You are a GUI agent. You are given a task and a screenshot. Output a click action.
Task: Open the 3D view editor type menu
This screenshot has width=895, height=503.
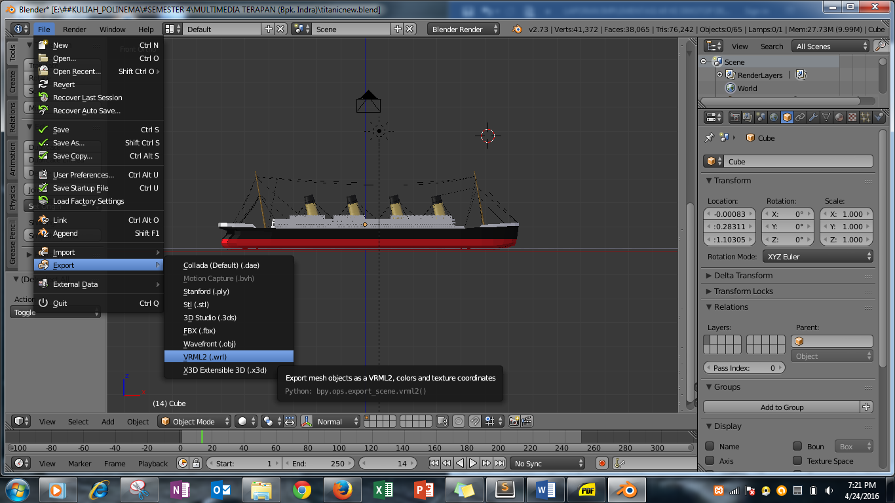click(x=21, y=421)
